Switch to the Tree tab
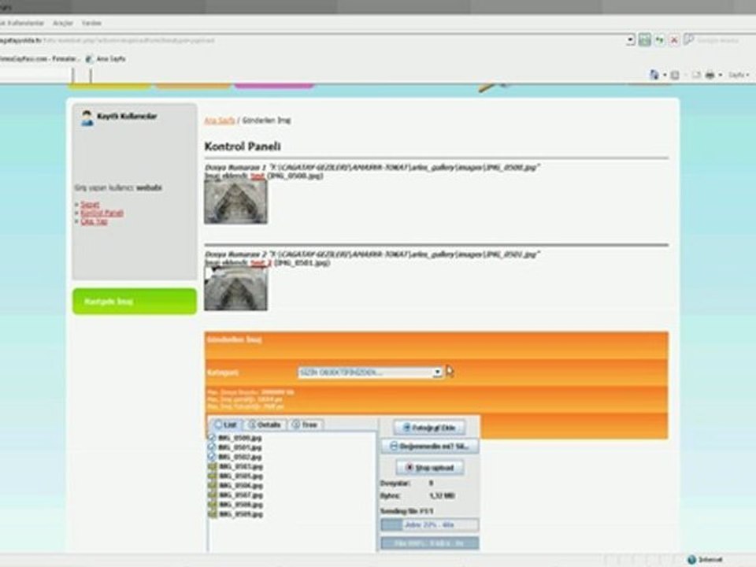Image resolution: width=756 pixels, height=567 pixels. pos(305,424)
